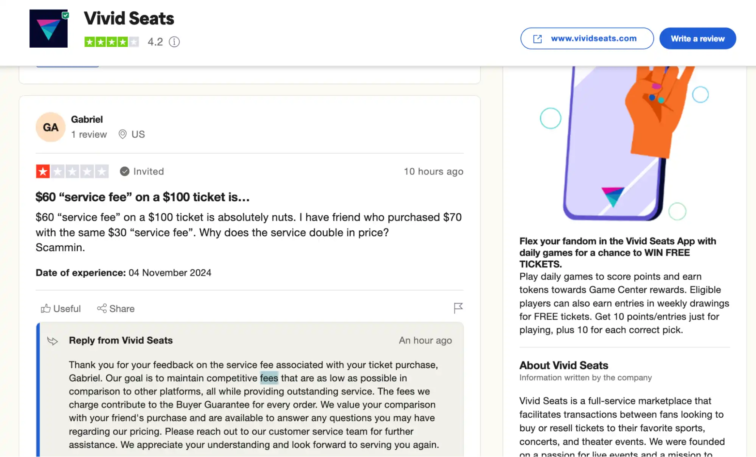756x457 pixels.
Task: Click the reply arrow icon in Vivid Seats reply
Action: click(53, 340)
